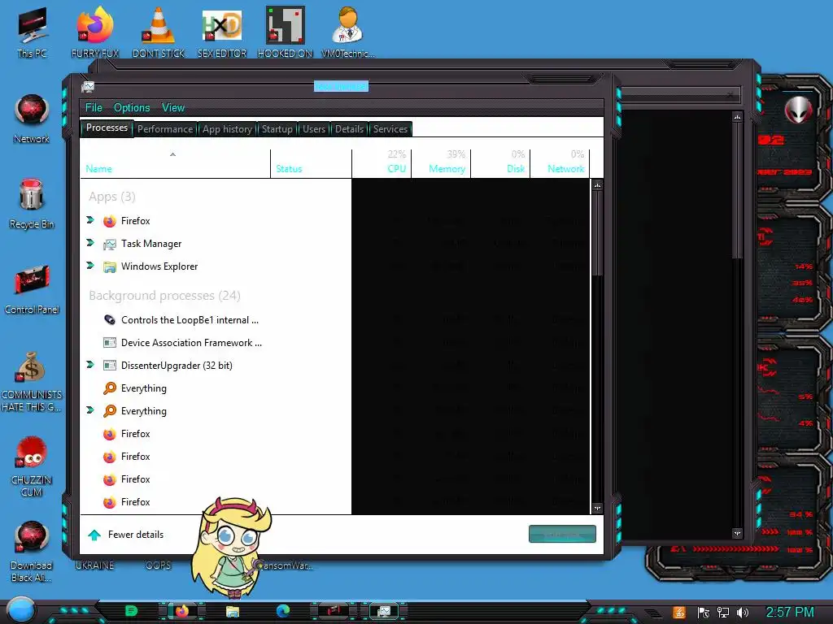Open the Recycle Bin desktop icon
The width and height of the screenshot is (833, 624).
coord(32,203)
